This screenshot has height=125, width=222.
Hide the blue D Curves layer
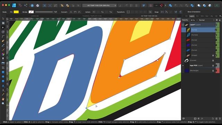click(x=216, y=35)
